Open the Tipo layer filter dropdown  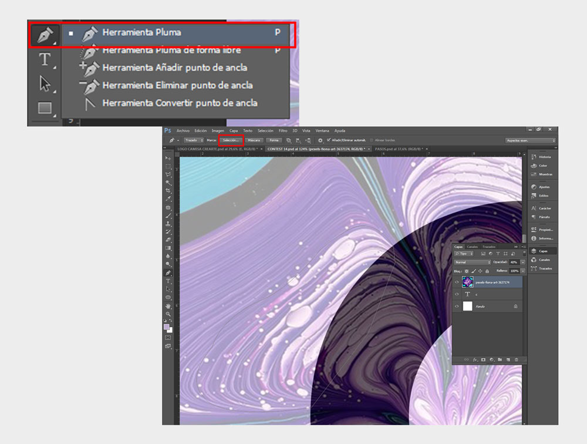pos(464,254)
